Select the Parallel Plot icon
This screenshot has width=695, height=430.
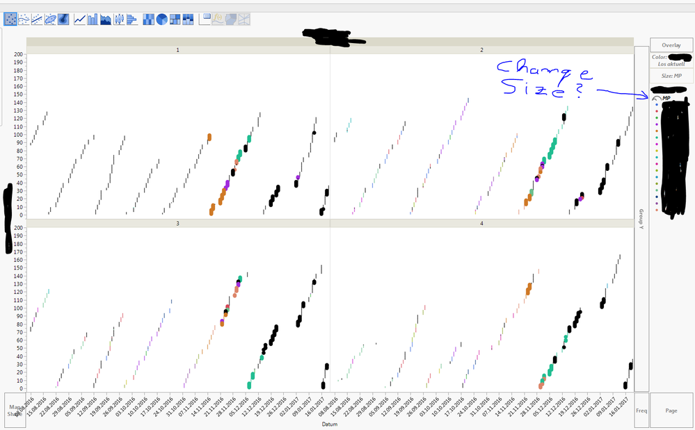tap(243, 19)
